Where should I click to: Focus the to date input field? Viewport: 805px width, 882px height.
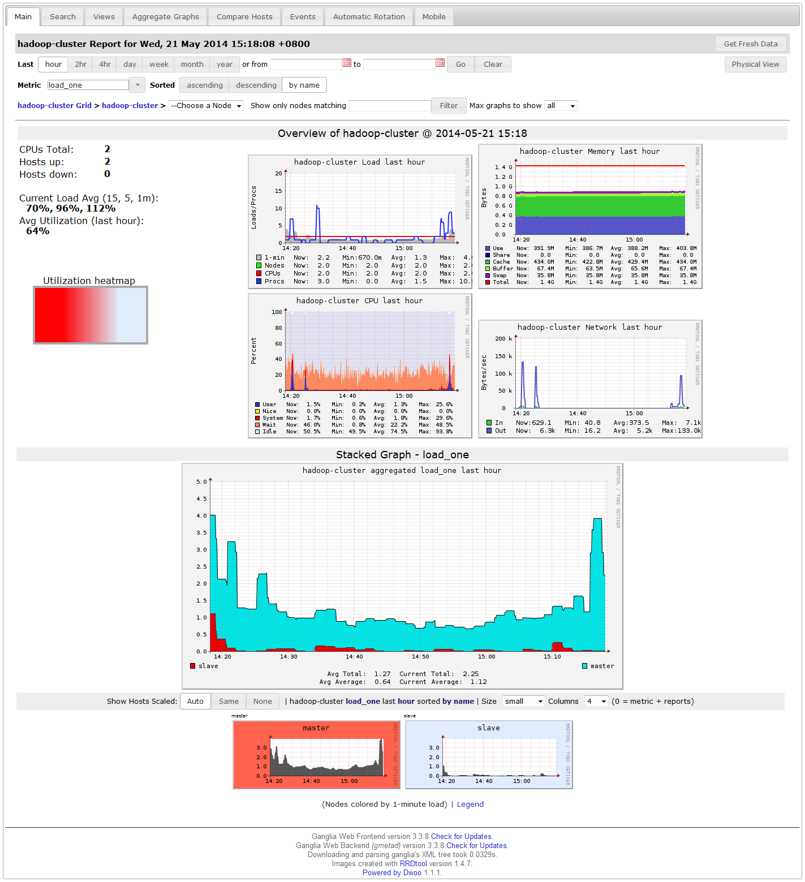(399, 64)
